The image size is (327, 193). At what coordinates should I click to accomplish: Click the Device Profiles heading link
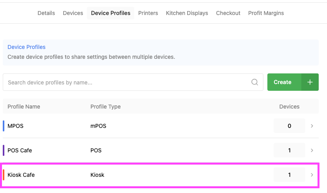coord(26,47)
